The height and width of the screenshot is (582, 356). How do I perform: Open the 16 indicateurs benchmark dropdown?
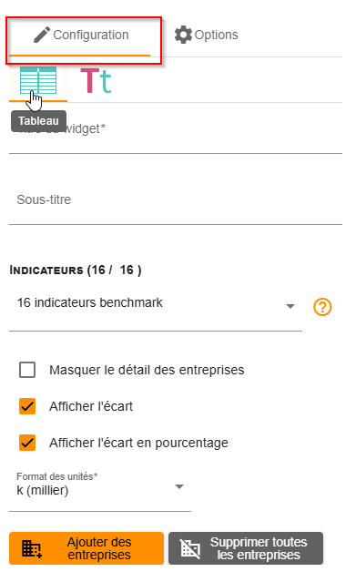[x=155, y=307]
